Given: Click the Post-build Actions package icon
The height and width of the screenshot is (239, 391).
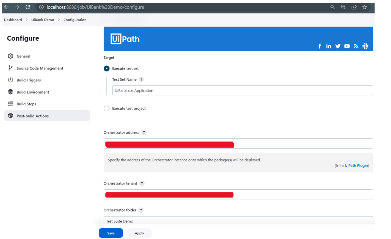Looking at the screenshot, I should pyautogui.click(x=11, y=116).
